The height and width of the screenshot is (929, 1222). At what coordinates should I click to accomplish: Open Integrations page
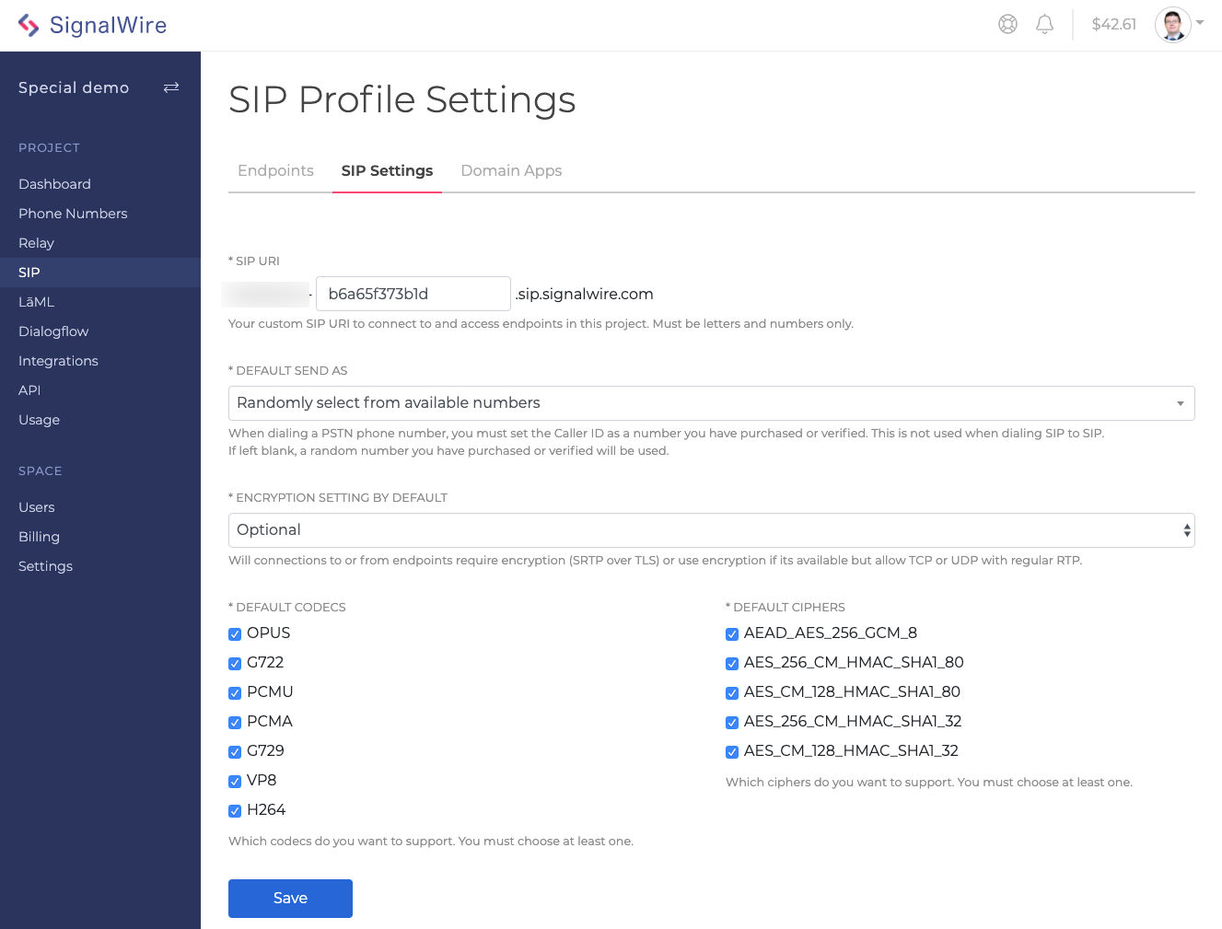(x=58, y=361)
